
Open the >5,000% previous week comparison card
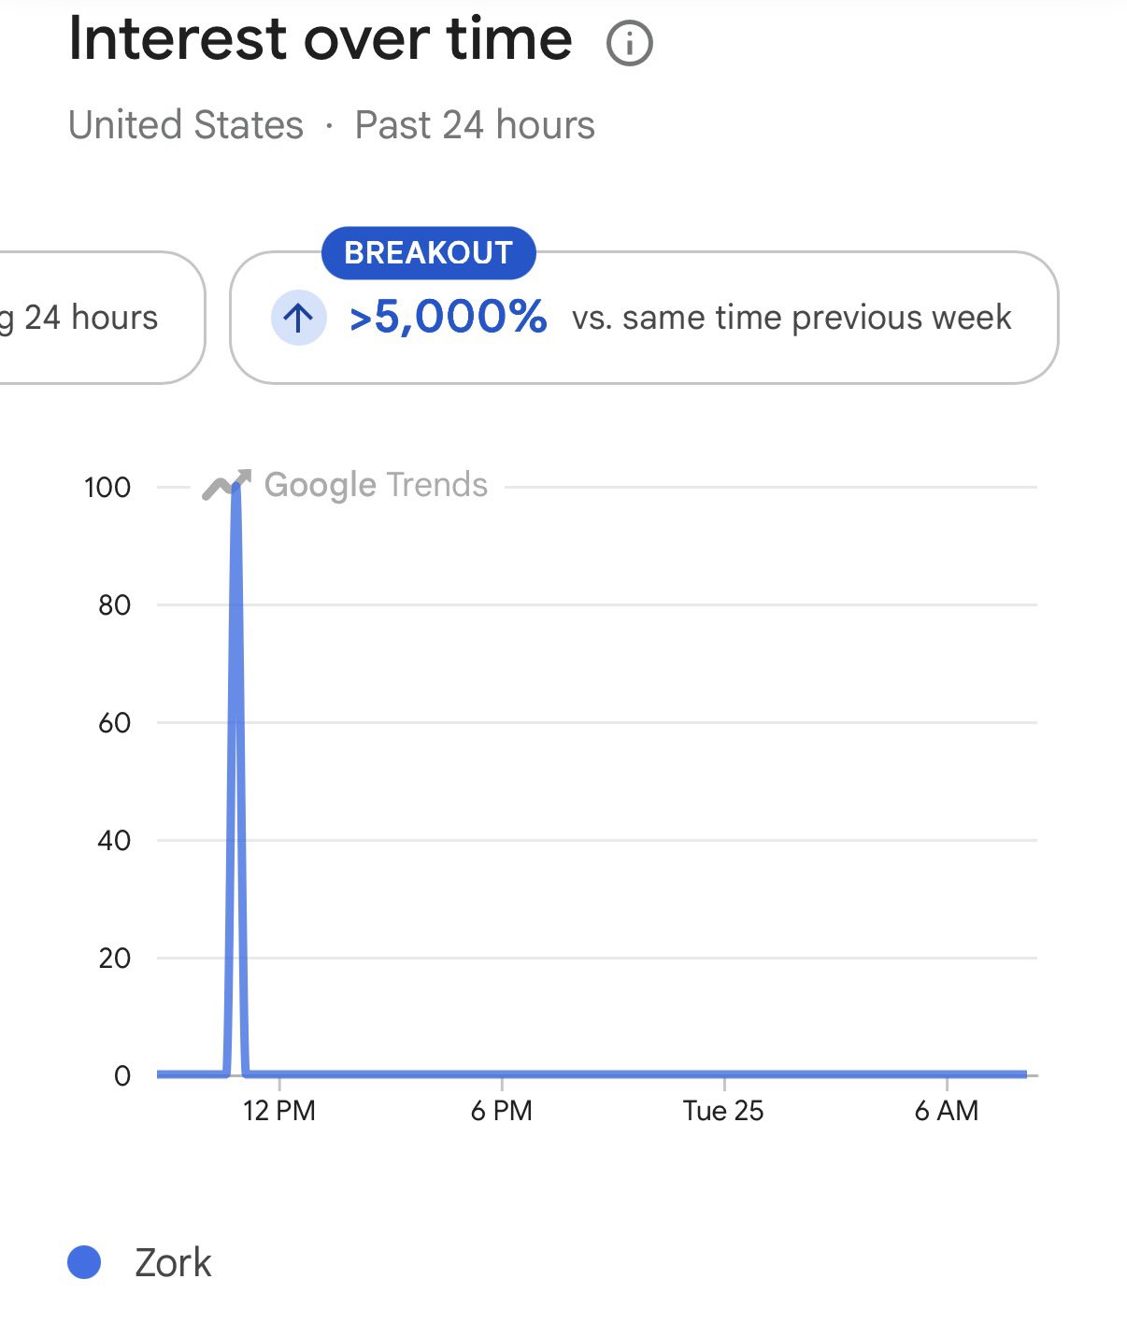[644, 318]
